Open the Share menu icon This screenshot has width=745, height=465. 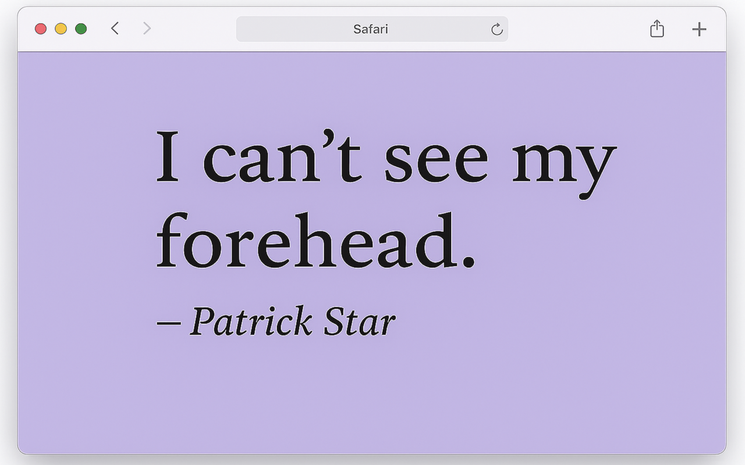point(657,28)
